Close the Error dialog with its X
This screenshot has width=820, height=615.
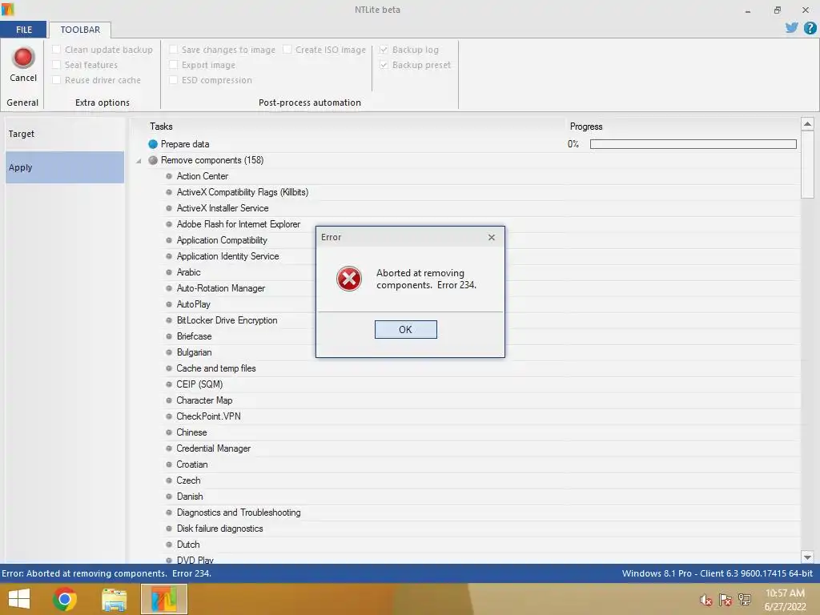click(492, 237)
